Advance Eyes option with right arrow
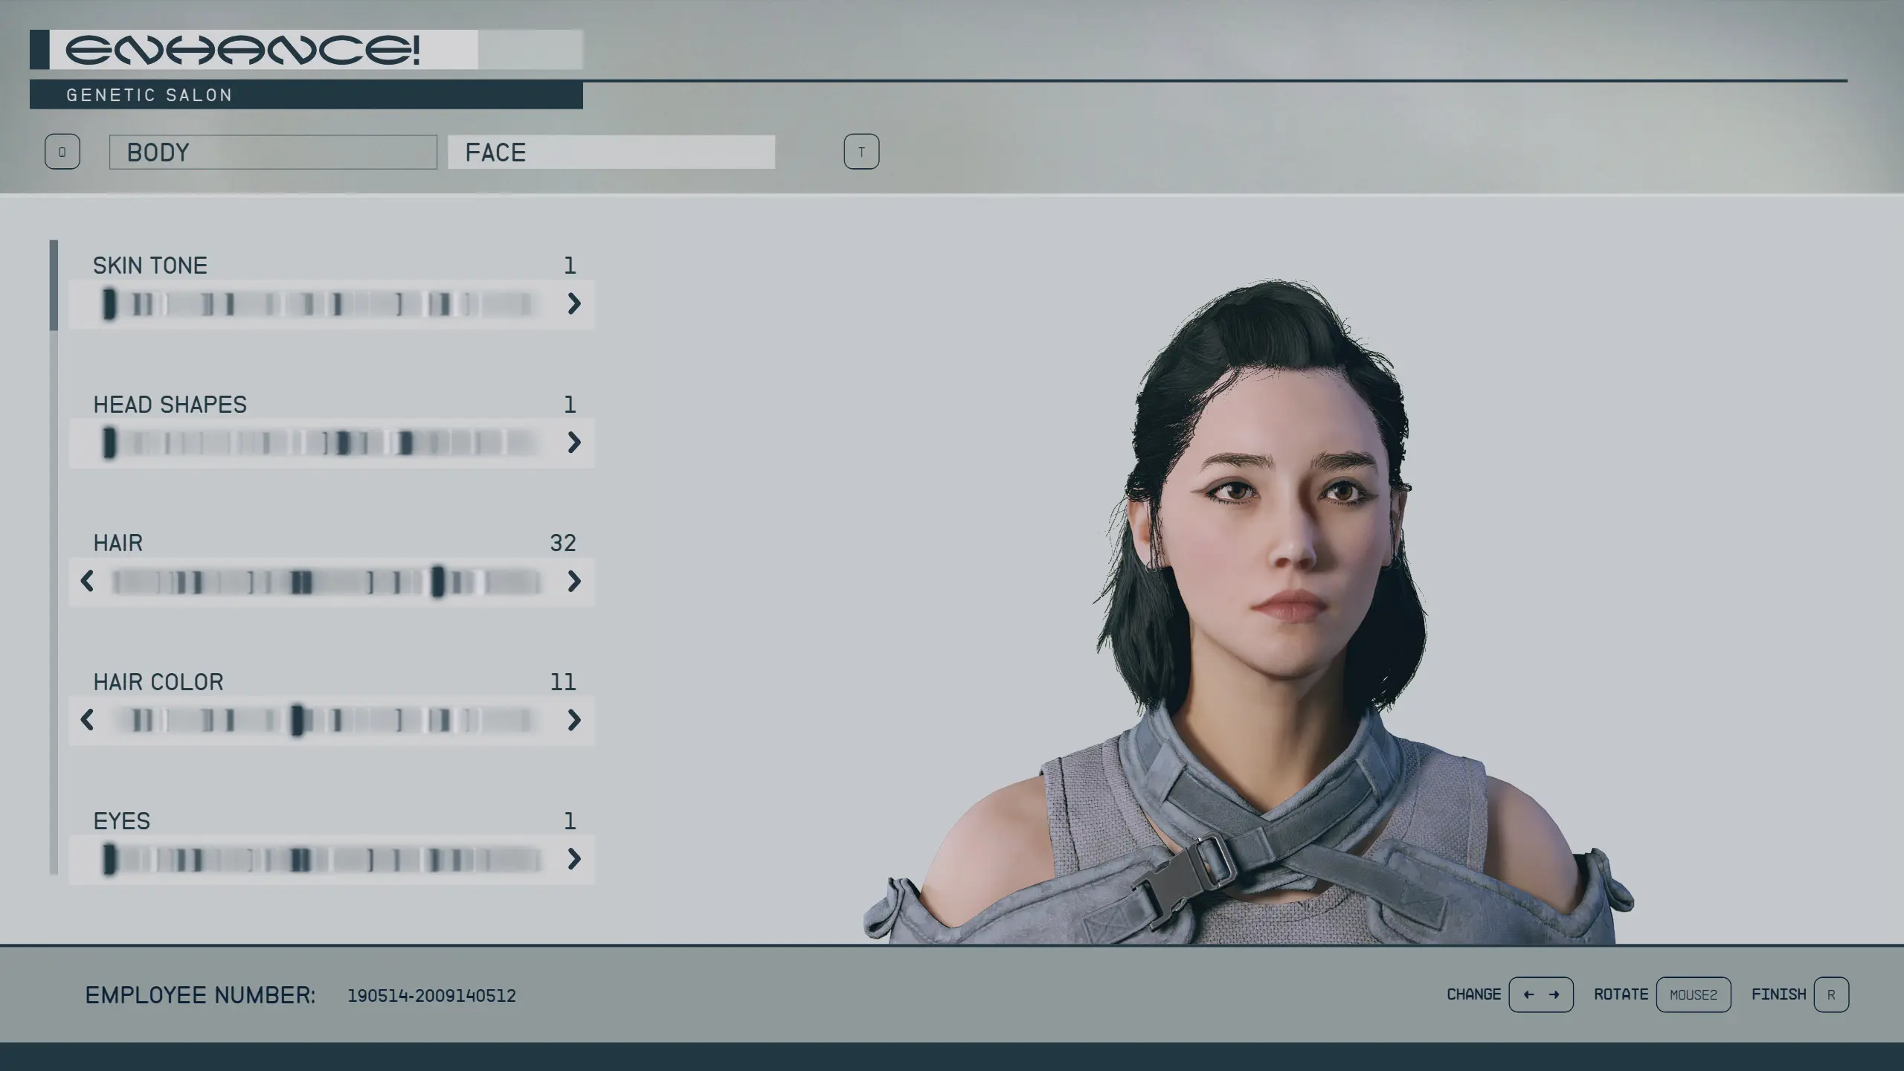The height and width of the screenshot is (1071, 1904). tap(573, 859)
